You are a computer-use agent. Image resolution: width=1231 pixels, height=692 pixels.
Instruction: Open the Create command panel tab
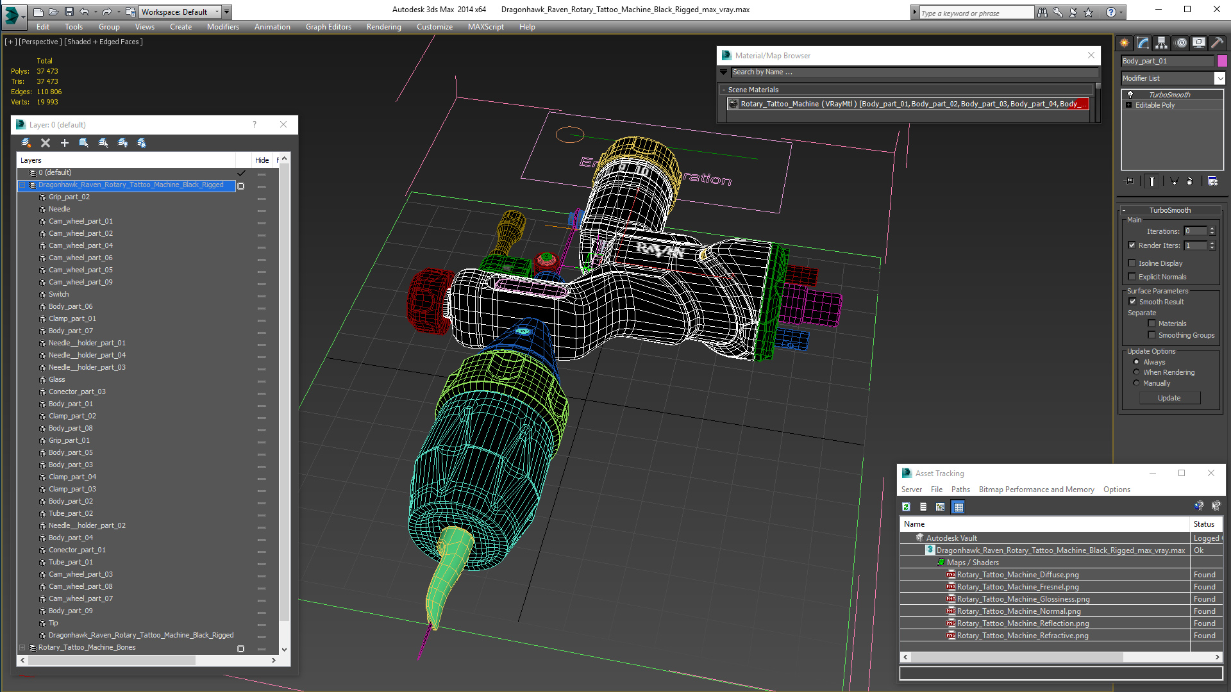point(1125,43)
